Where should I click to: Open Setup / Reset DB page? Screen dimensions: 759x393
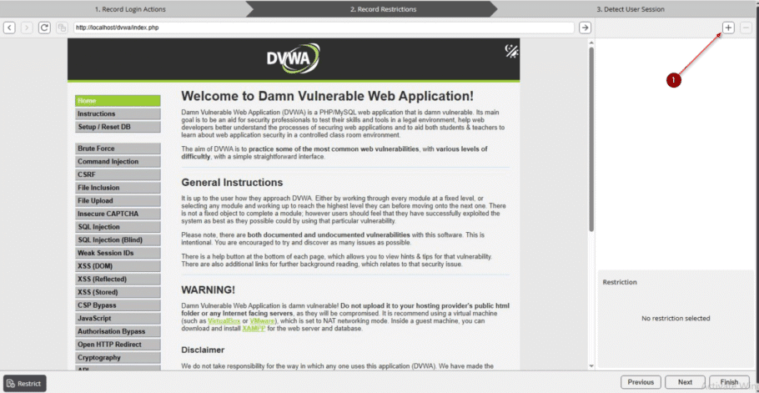pyautogui.click(x=118, y=127)
